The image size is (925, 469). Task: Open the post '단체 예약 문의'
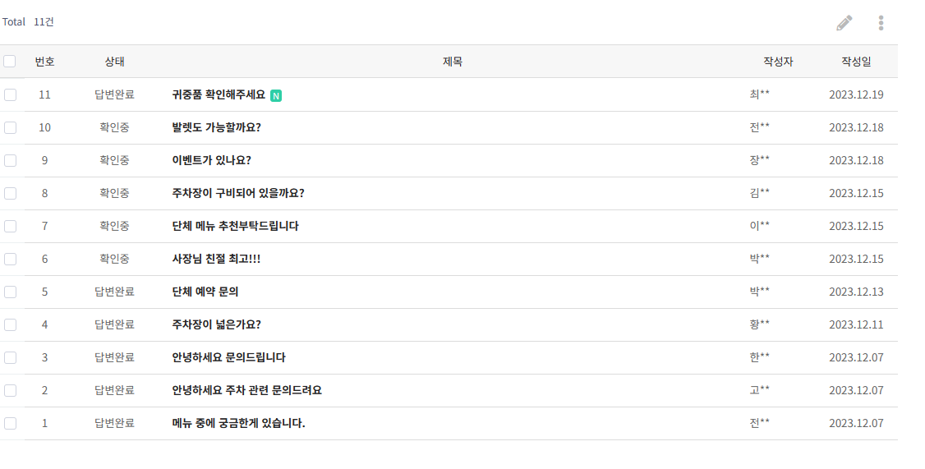(x=205, y=292)
